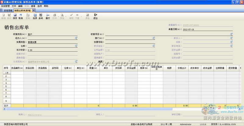Click the greyed 复制 copy icon

click(x=28, y=15)
